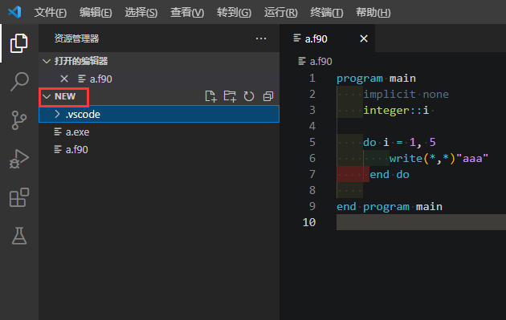Click the write(*,*)"aaa" statement
Viewport: 506px width, 320px height.
point(439,158)
